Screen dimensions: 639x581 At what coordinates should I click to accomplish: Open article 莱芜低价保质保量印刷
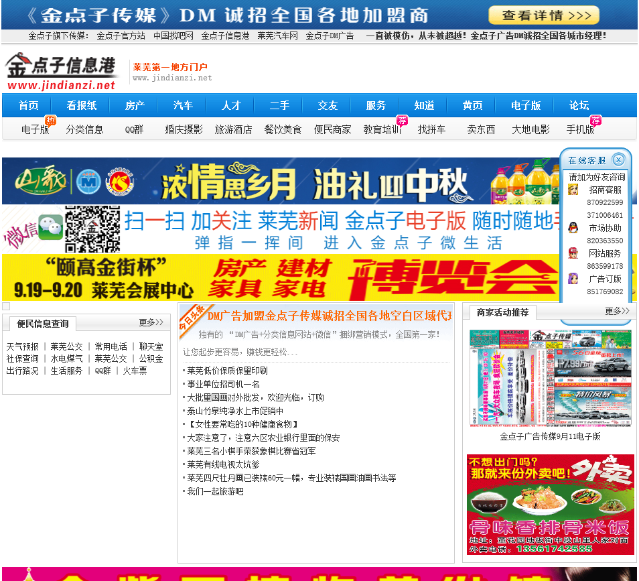(227, 371)
